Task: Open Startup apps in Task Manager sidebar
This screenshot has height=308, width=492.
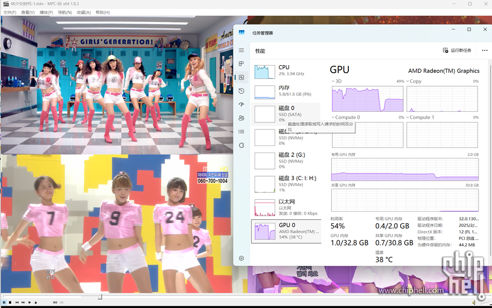Action: click(x=241, y=104)
